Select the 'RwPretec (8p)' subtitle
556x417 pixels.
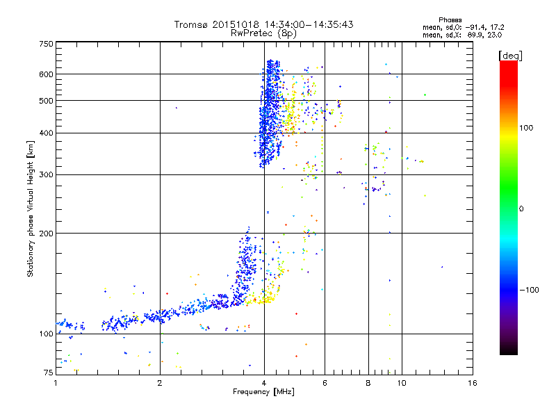click(263, 33)
